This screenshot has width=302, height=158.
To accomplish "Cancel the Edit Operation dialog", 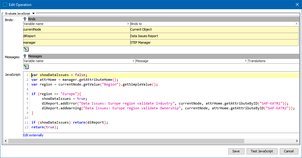I will 289,151.
